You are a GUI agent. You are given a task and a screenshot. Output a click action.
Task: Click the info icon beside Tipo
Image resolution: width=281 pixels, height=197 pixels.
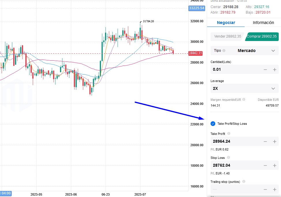point(224,51)
